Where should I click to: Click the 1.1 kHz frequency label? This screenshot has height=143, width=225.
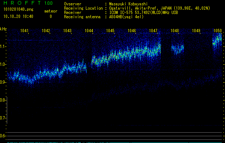point(3,46)
